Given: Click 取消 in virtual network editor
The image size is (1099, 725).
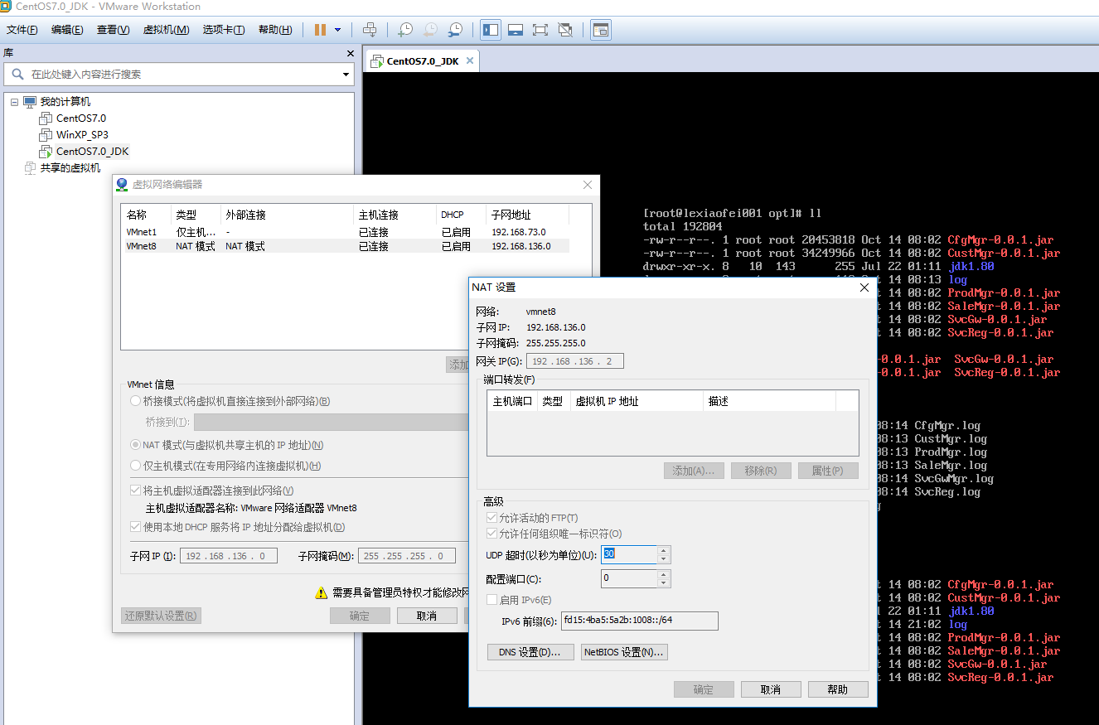Looking at the screenshot, I should [427, 616].
